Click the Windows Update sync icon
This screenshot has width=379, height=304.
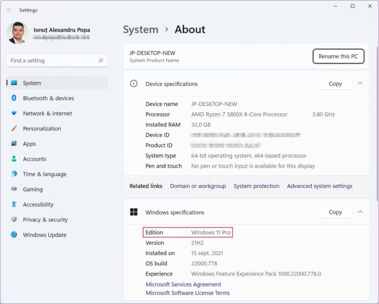pyautogui.click(x=14, y=234)
